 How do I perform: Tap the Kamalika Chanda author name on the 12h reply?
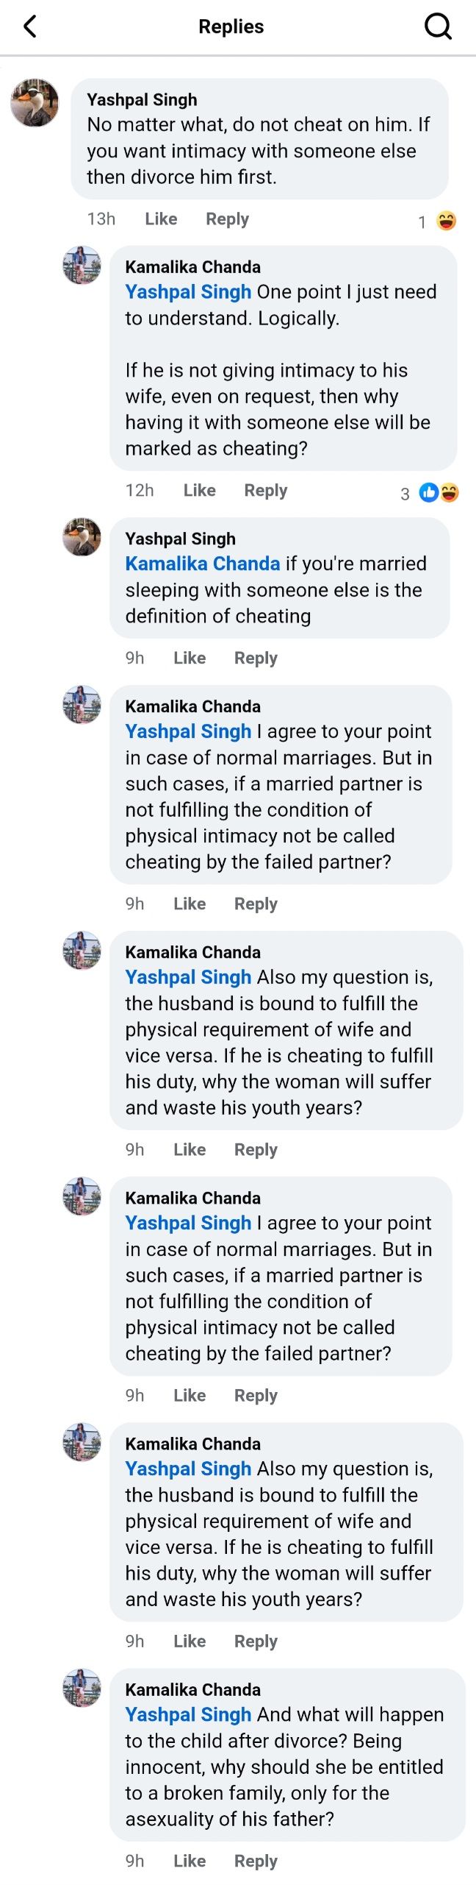point(192,267)
